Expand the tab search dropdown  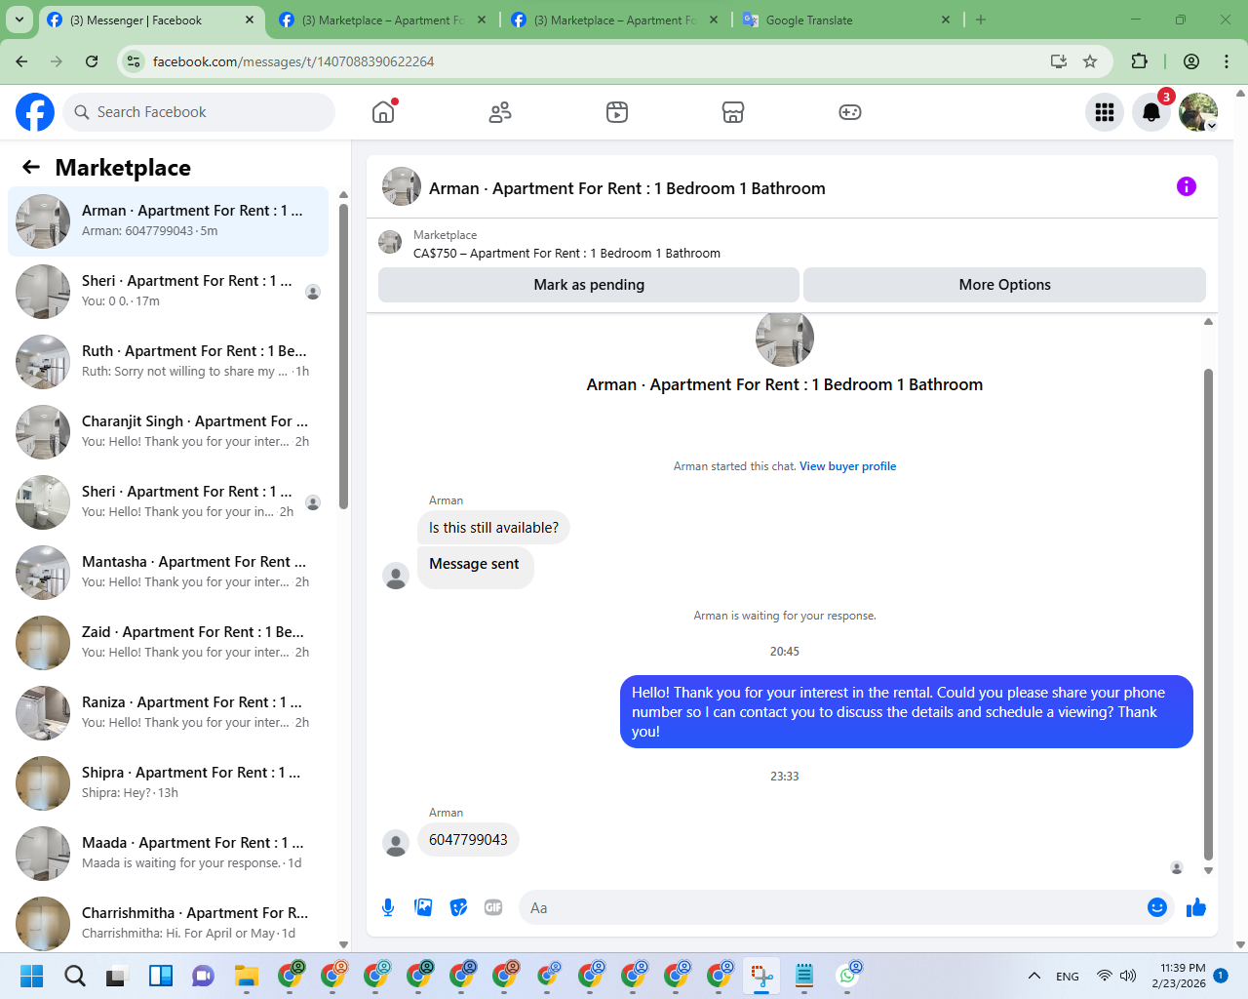pyautogui.click(x=19, y=20)
